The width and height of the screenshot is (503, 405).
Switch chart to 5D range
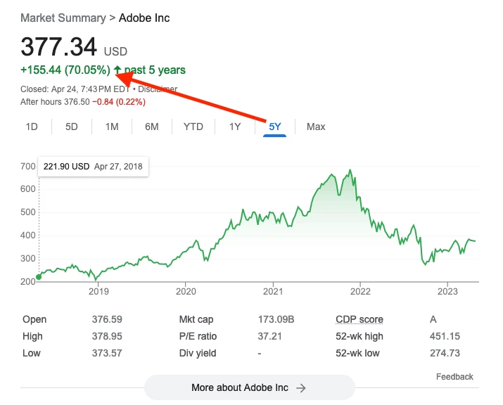72,127
